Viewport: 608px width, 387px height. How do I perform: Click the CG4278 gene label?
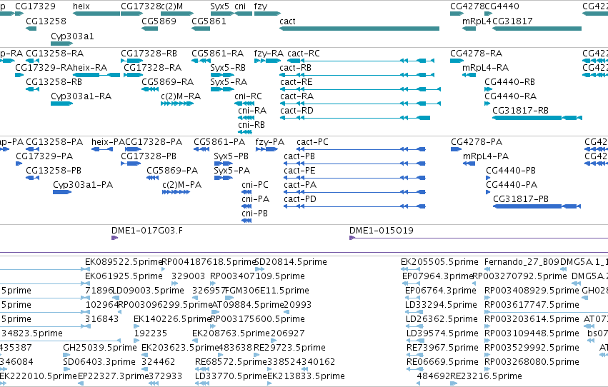click(467, 6)
